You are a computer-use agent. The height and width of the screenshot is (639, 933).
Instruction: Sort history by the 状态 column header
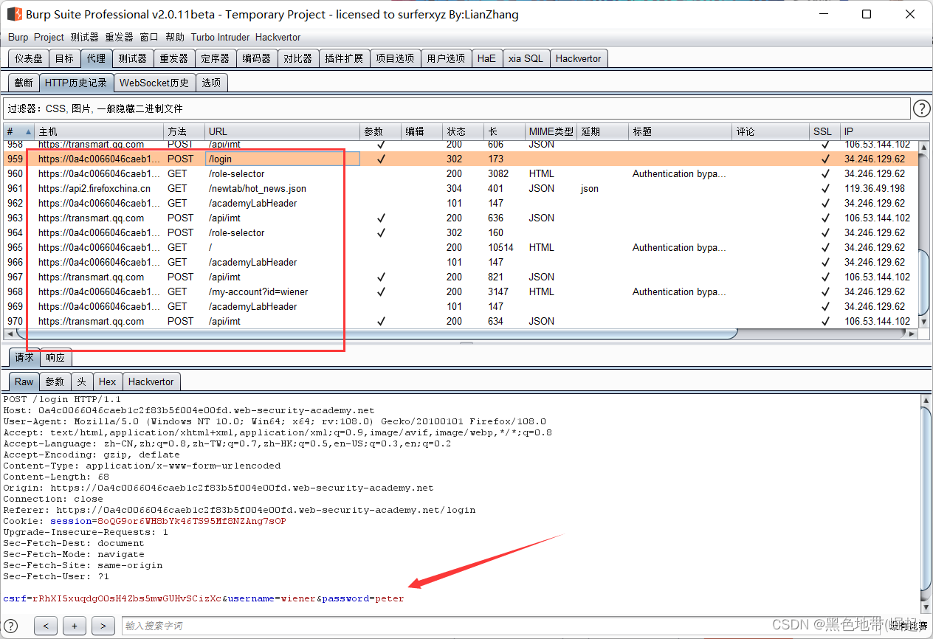pos(464,131)
